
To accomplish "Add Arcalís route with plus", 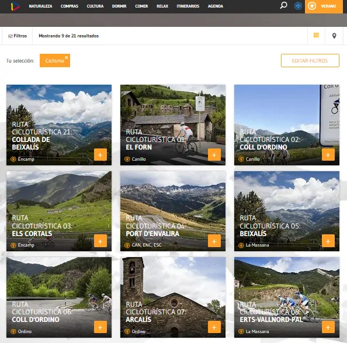I will tap(214, 327).
